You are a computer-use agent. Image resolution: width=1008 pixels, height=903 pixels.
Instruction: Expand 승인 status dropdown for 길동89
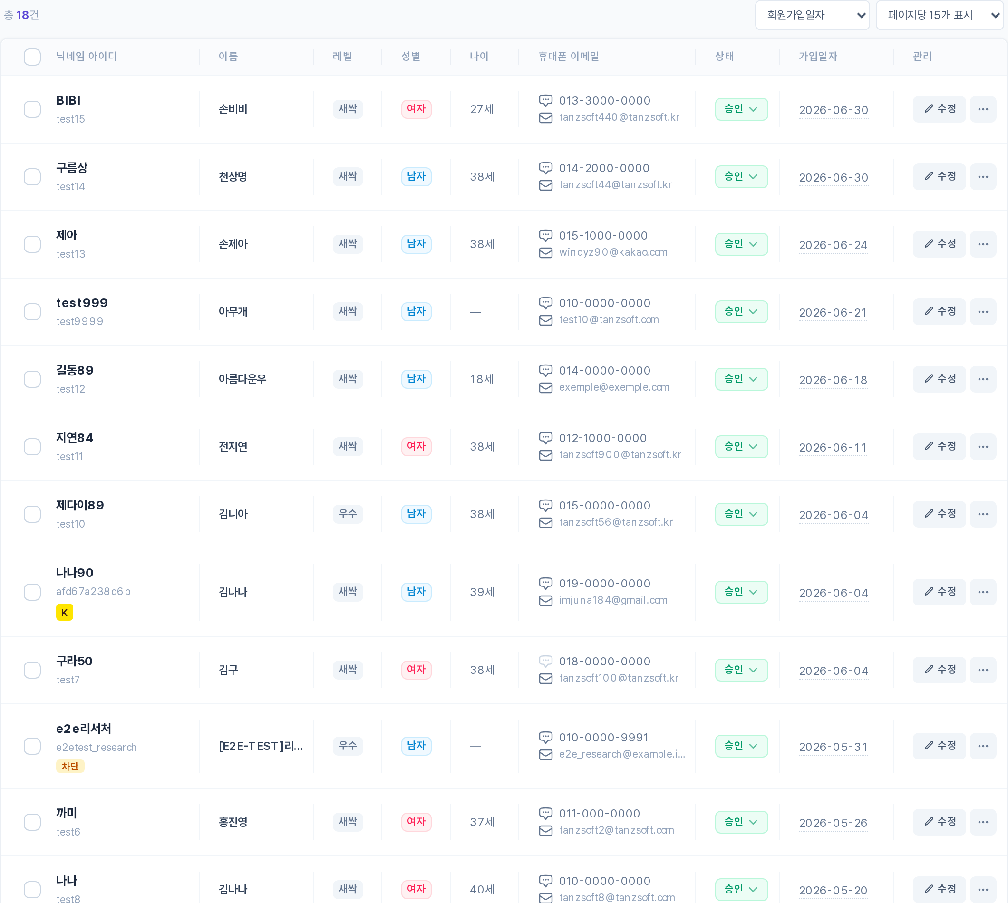[741, 379]
